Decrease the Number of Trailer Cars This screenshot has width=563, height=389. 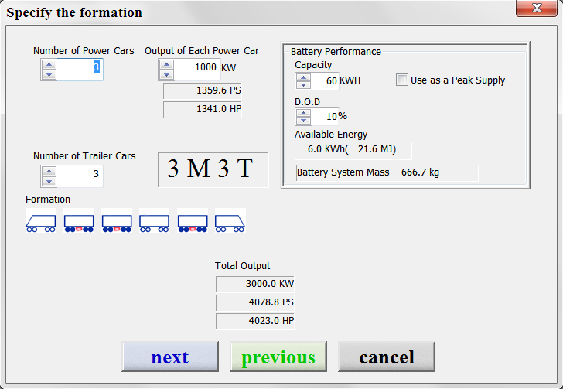(x=49, y=182)
